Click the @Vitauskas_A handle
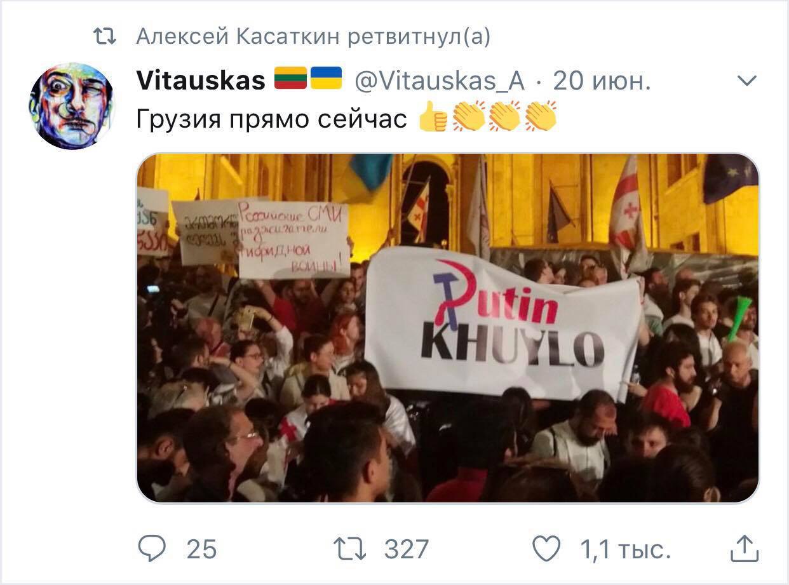This screenshot has width=789, height=585. [440, 81]
